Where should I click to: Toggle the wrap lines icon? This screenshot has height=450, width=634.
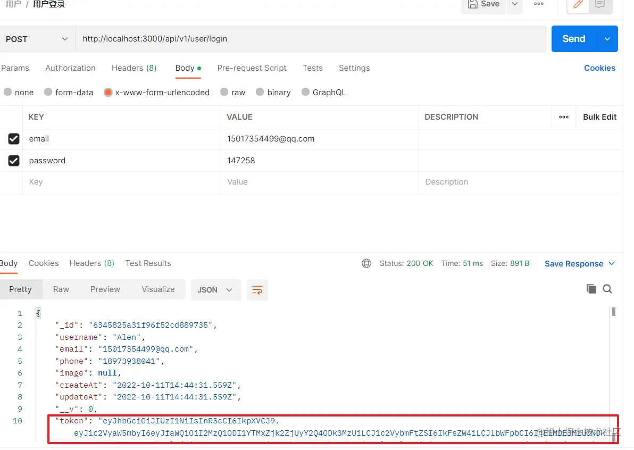(257, 290)
